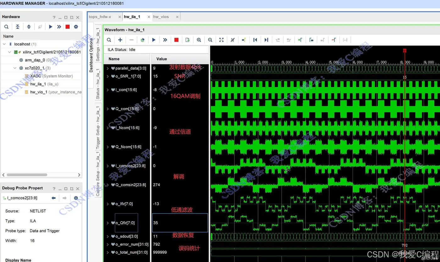Zoom fit the whole waveform
The image size is (440, 262).
(222, 40)
